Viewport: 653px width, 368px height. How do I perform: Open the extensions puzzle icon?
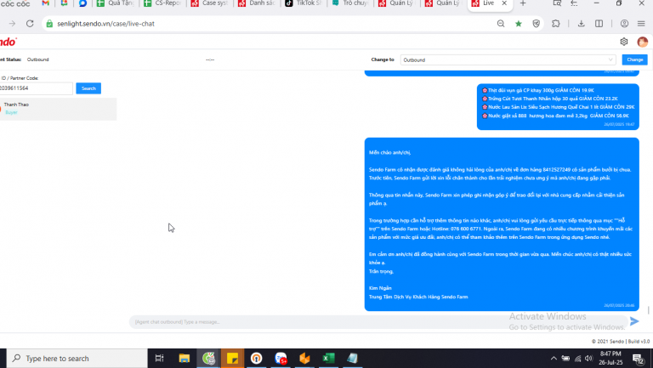click(556, 24)
